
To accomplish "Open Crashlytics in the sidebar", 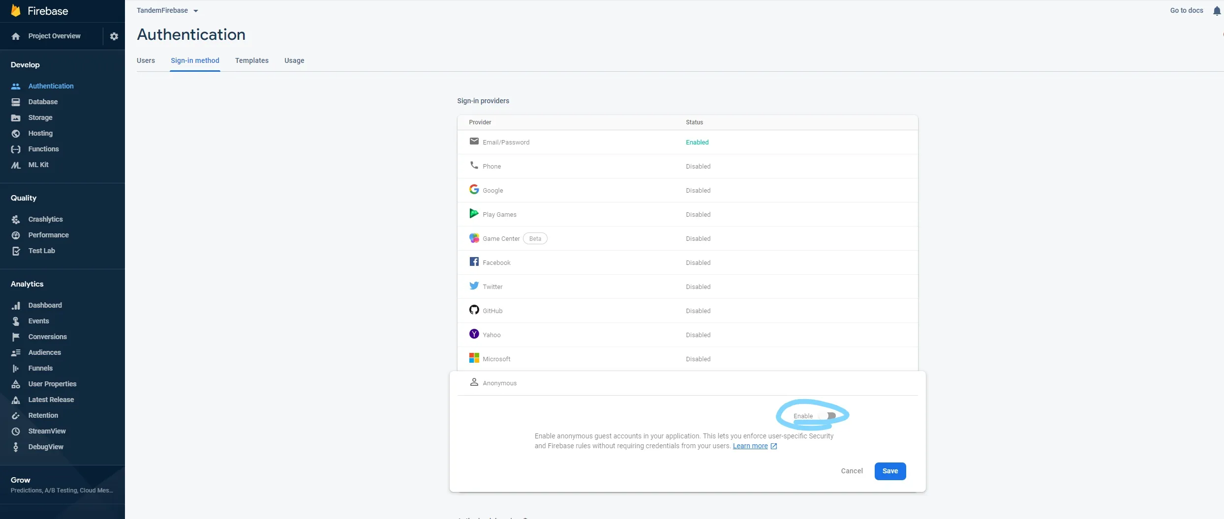I will [45, 219].
